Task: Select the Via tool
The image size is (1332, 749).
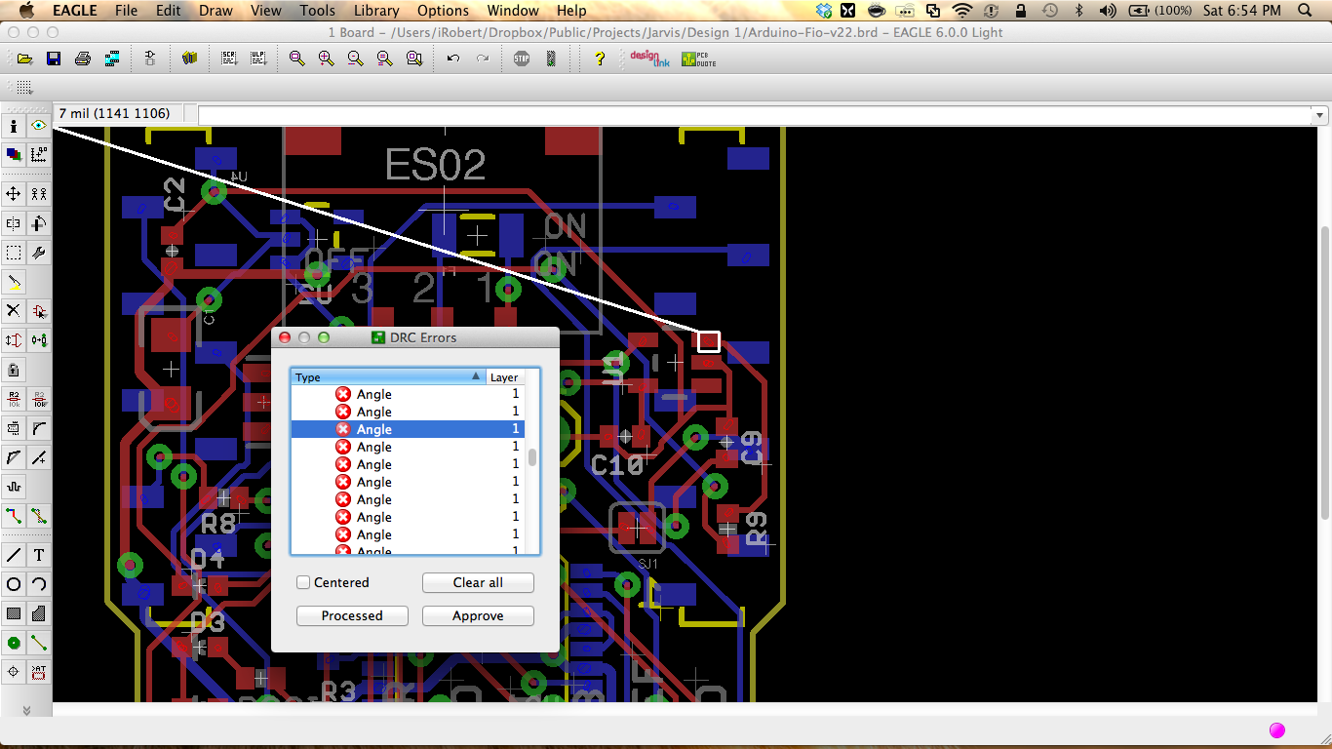Action: point(14,643)
